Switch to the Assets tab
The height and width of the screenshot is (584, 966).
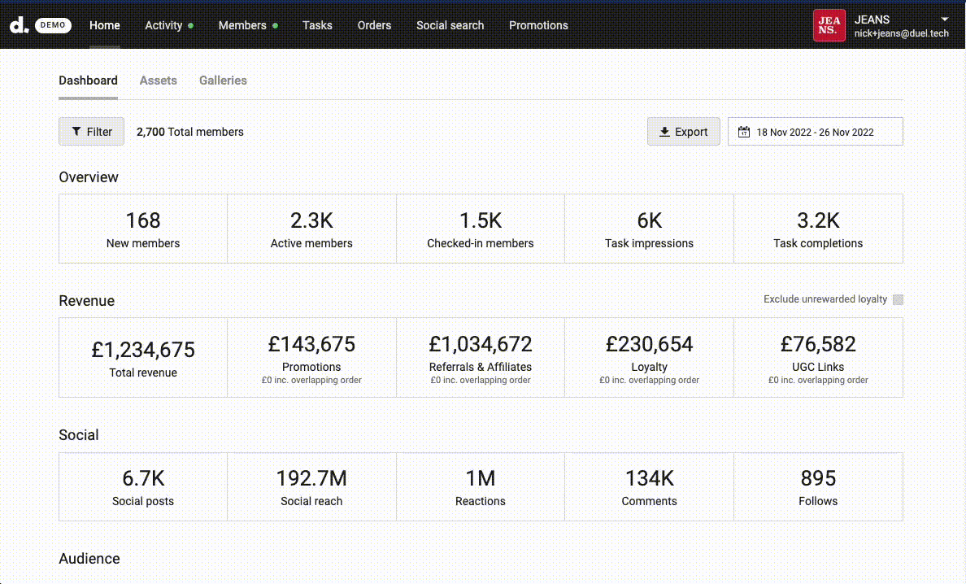[x=158, y=81]
